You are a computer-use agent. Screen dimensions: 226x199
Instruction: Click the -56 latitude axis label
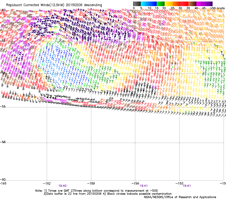(3, 106)
